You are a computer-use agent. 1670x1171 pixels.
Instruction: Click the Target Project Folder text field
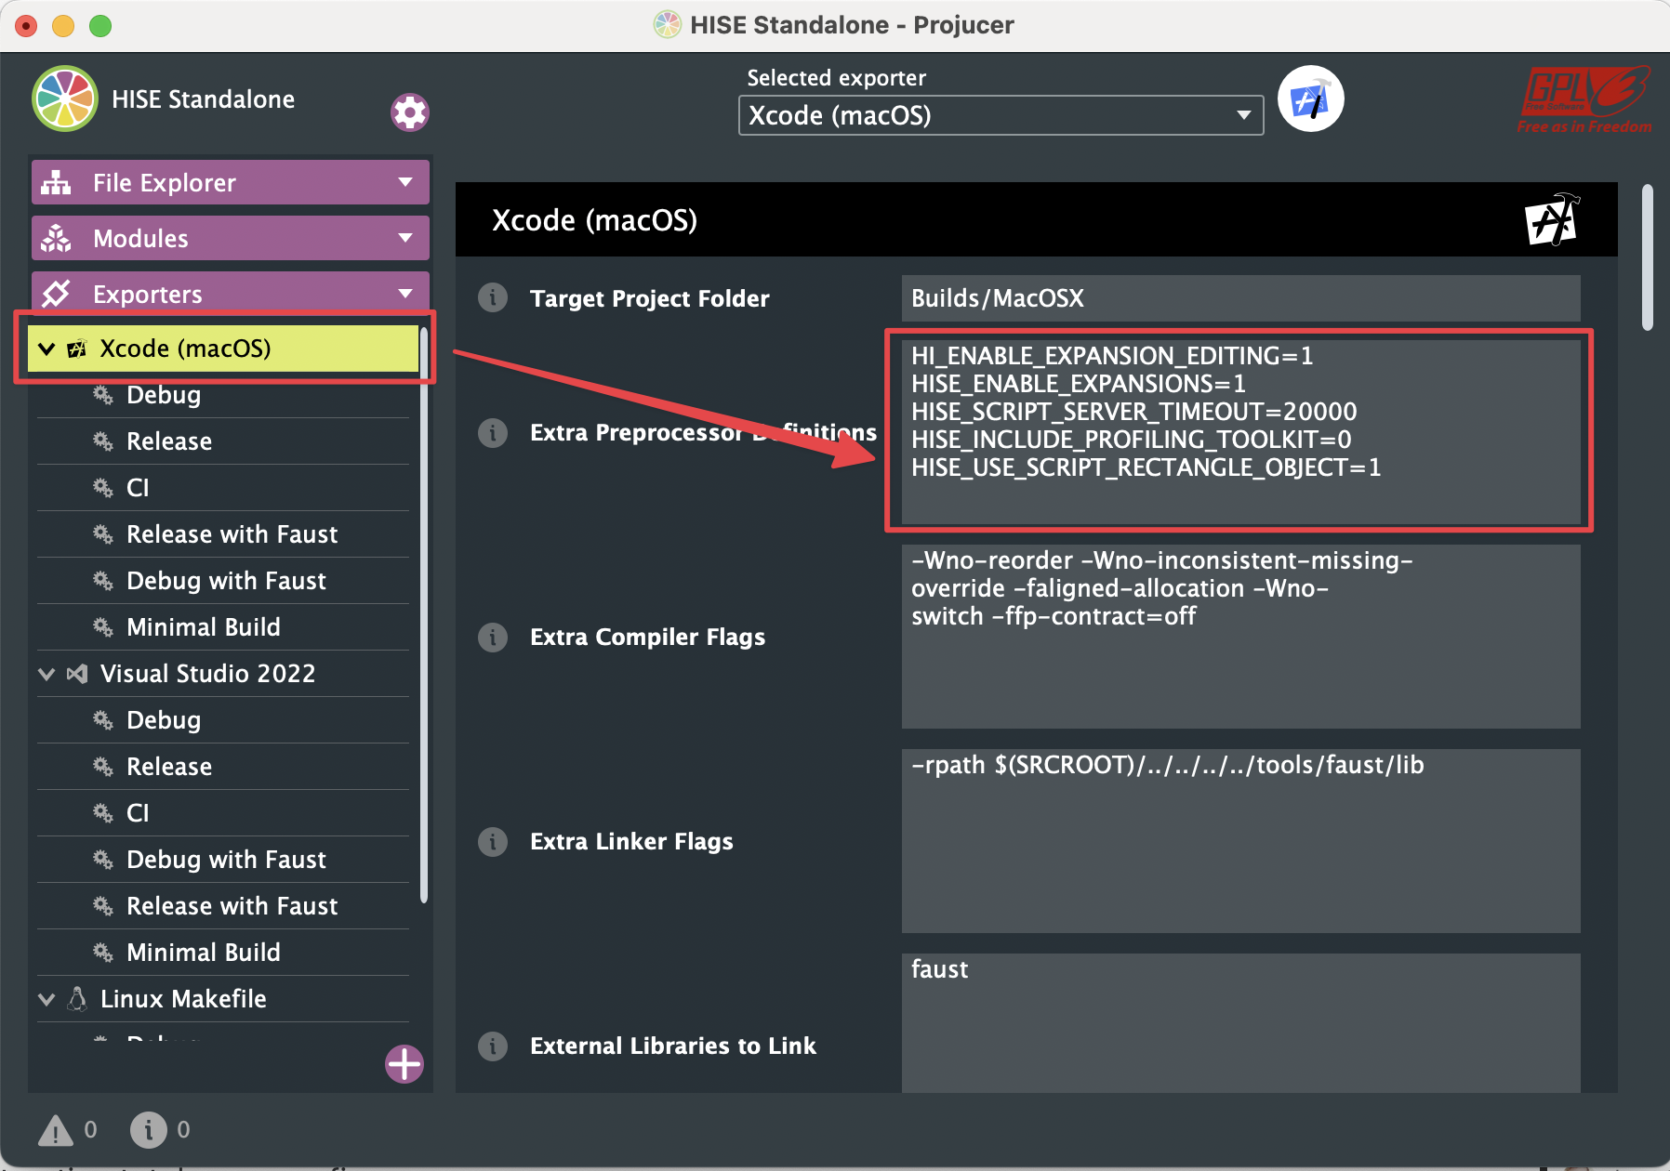click(1240, 298)
